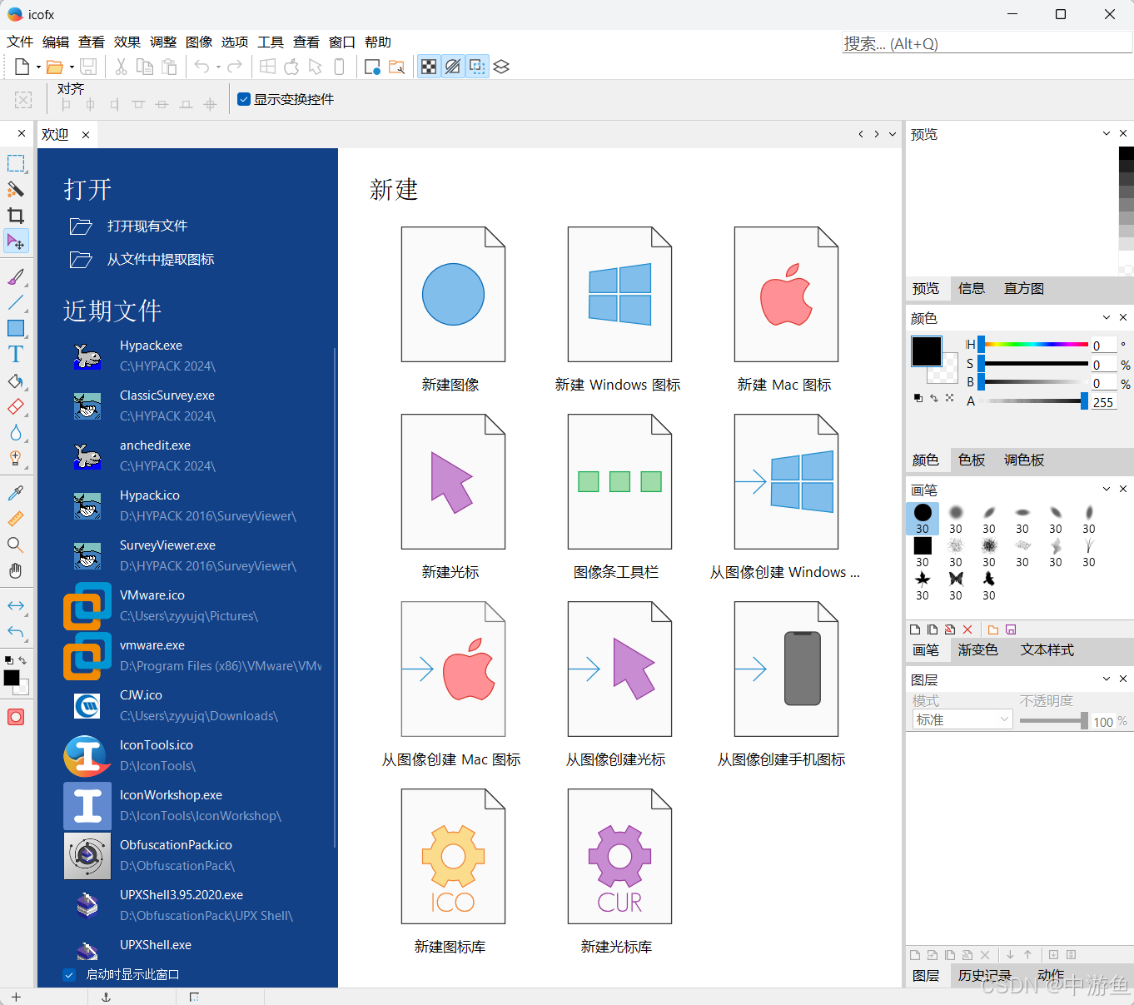Toggle the checkerboard transparency grid icon
Viewport: 1134px width, 1005px height.
point(429,67)
